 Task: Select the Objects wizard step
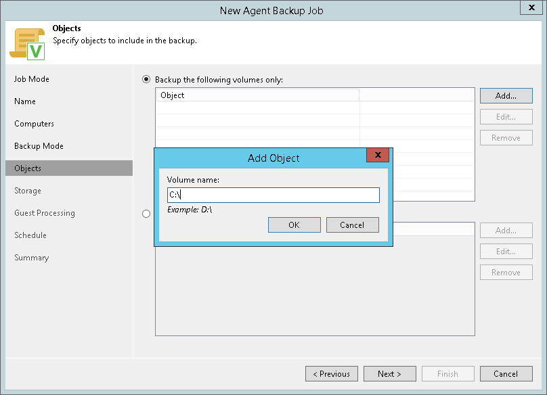click(69, 168)
